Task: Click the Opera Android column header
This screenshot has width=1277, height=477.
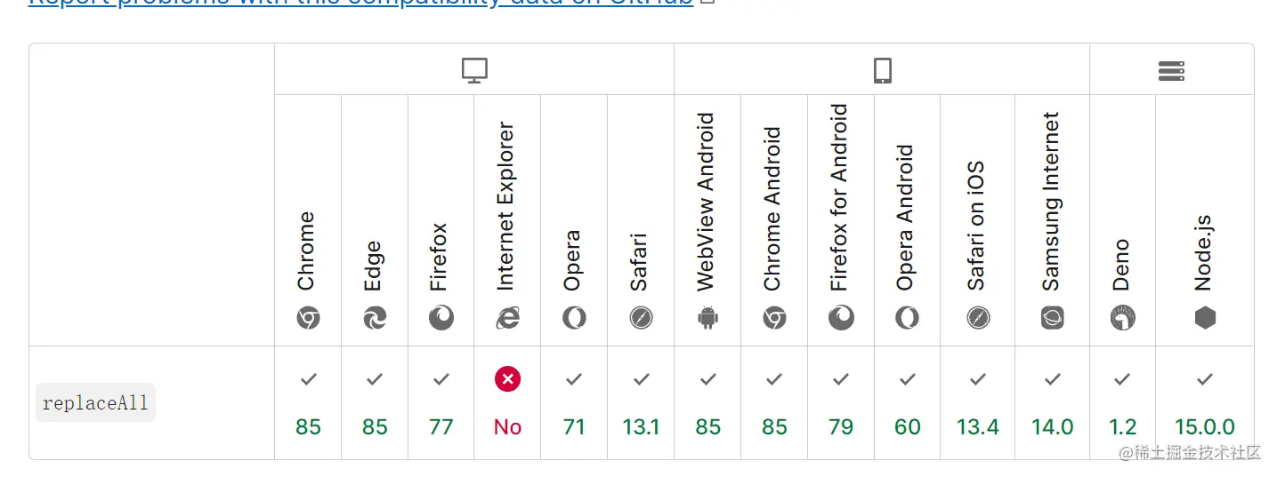Action: point(907,218)
